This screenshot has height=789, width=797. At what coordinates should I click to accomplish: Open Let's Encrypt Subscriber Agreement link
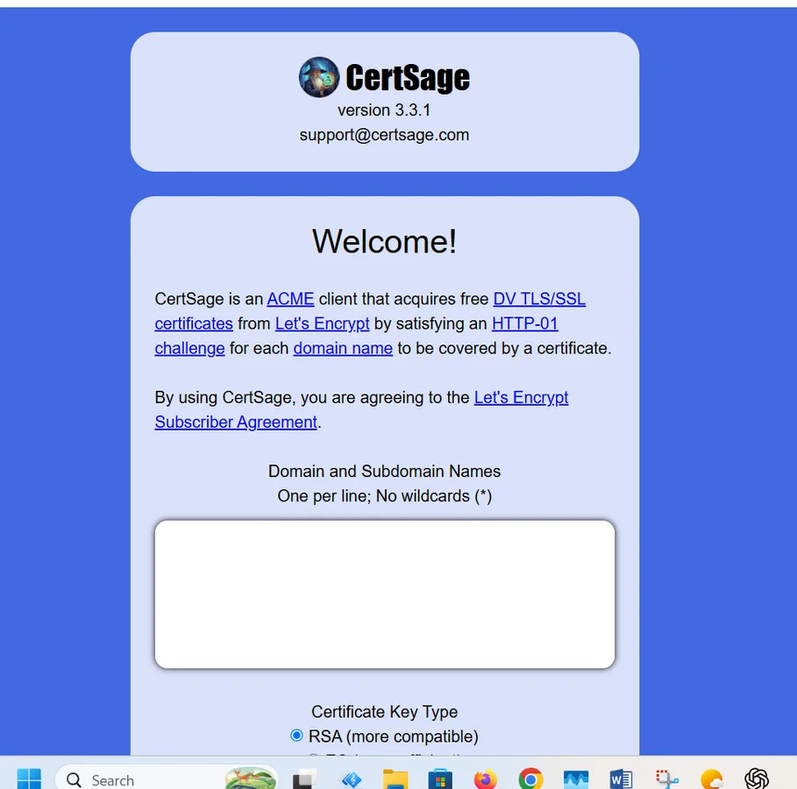[x=521, y=397]
